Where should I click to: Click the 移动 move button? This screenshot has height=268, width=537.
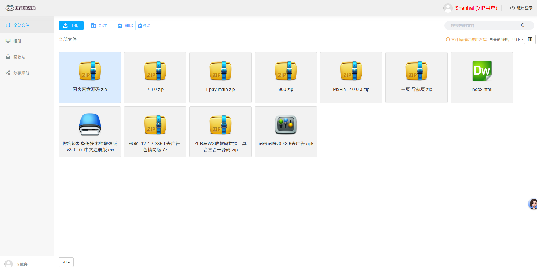pos(144,26)
